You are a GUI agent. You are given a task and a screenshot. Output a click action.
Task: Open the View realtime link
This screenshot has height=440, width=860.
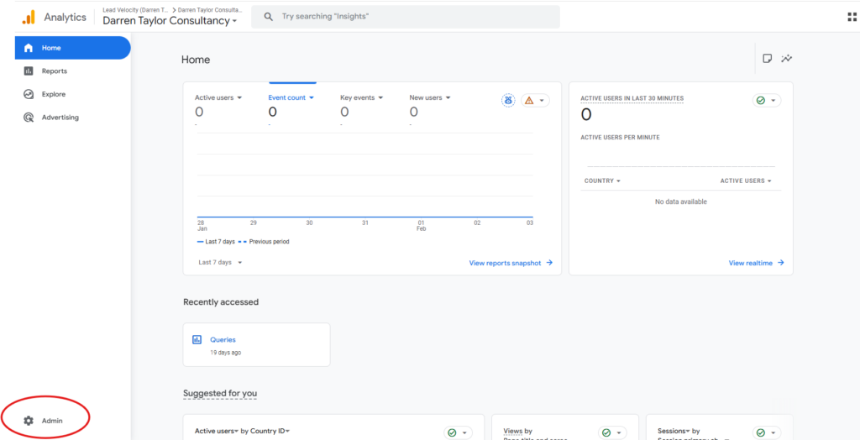tap(756, 263)
